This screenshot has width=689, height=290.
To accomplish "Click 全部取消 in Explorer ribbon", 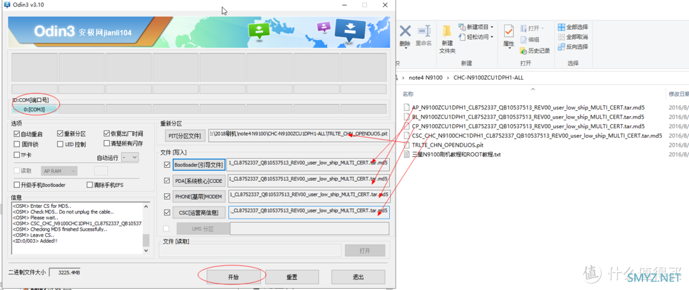I will 573,37.
